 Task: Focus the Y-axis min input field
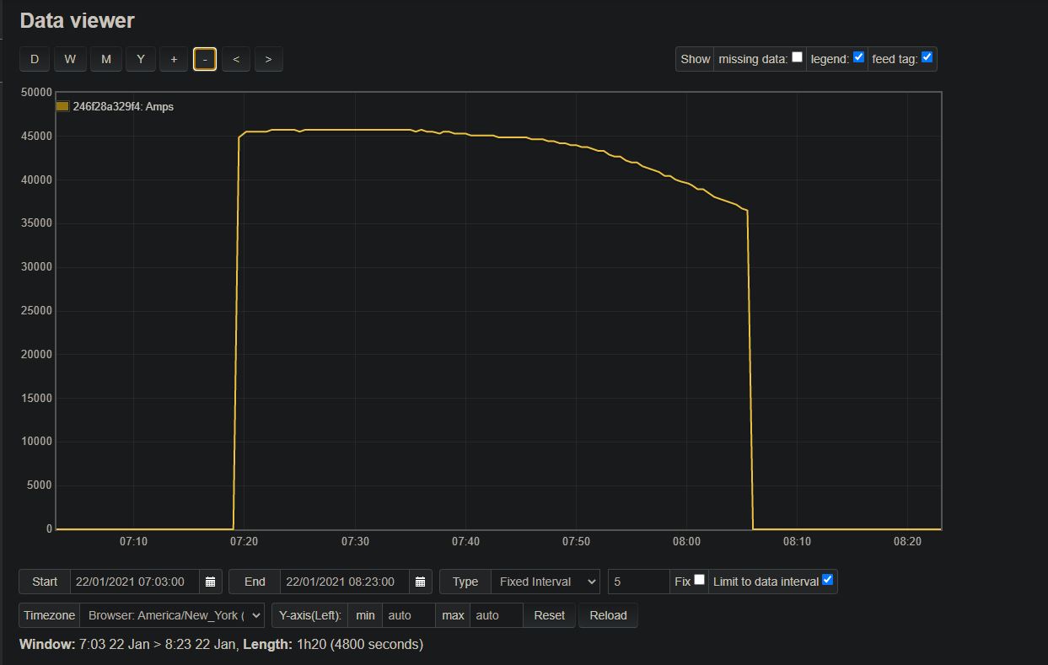(408, 615)
